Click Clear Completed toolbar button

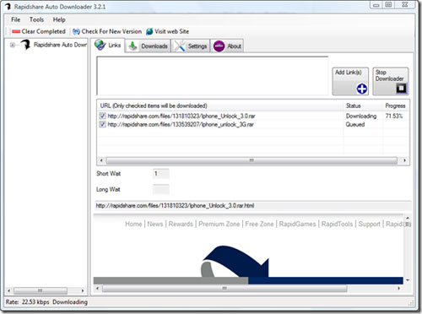(x=39, y=31)
